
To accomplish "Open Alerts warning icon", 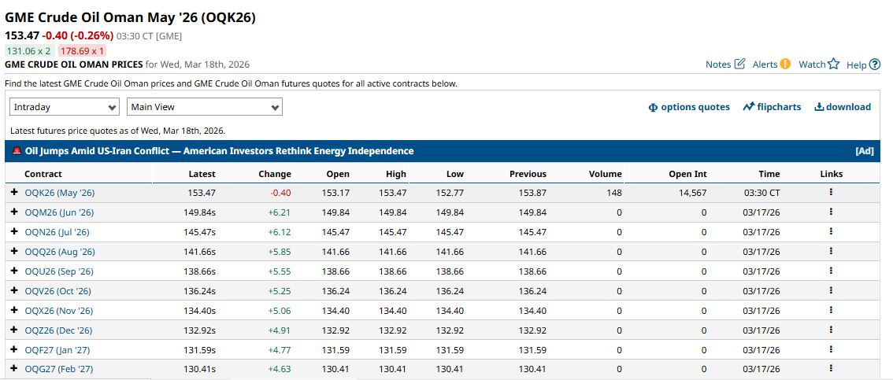I will pyautogui.click(x=785, y=64).
